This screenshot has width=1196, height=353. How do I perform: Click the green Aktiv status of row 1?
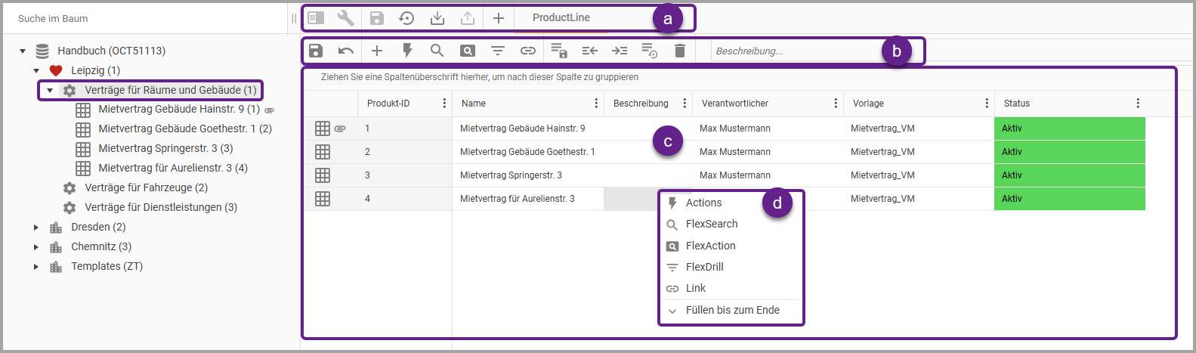pyautogui.click(x=1069, y=129)
